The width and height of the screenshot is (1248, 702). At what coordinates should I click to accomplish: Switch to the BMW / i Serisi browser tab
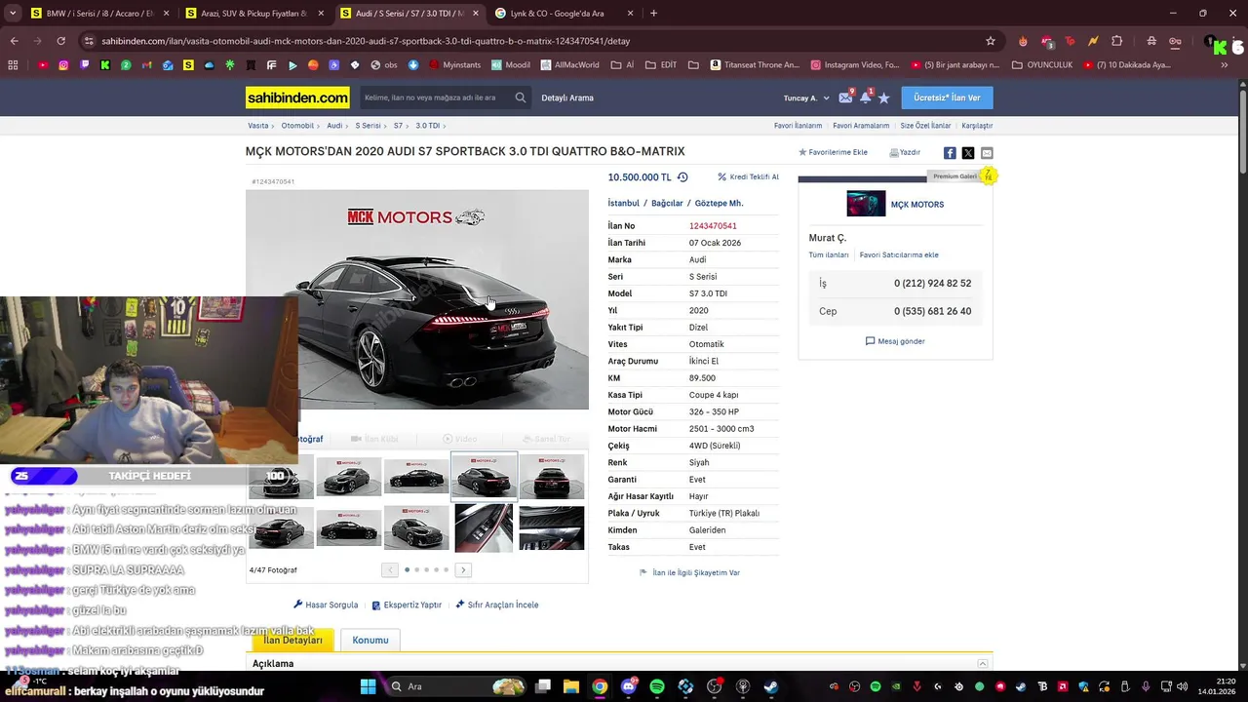(x=99, y=14)
